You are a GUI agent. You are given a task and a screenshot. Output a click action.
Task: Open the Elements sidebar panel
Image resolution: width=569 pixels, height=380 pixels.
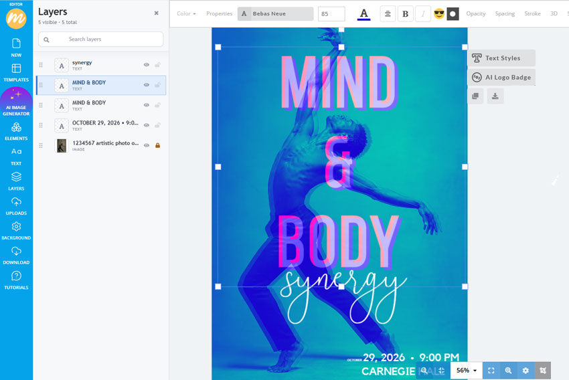(x=16, y=131)
